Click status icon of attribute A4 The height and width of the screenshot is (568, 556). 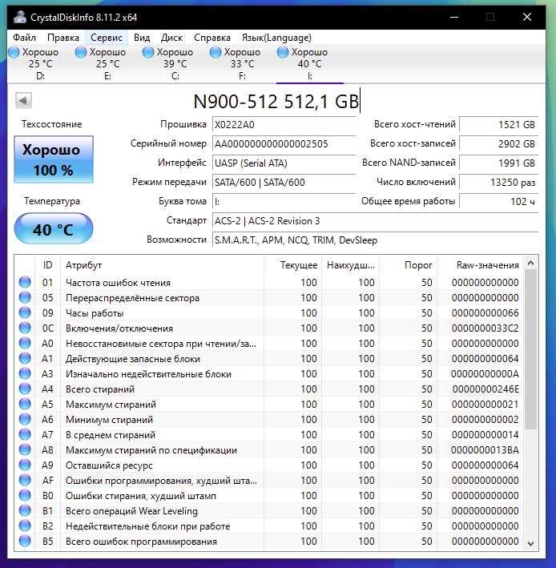(25, 389)
